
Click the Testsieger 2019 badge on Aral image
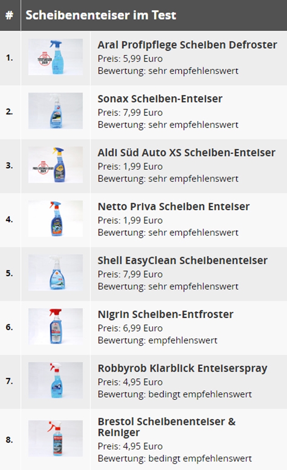click(44, 59)
